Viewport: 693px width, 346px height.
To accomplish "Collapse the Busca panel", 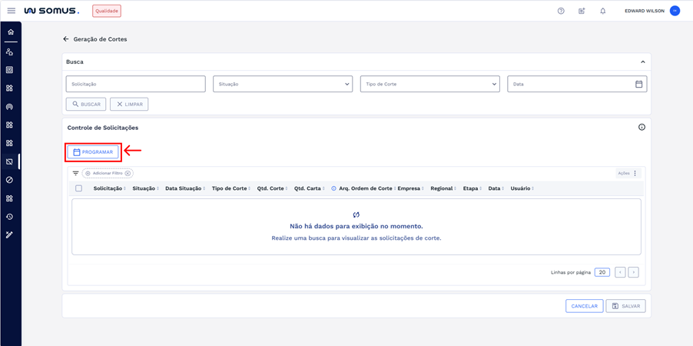I will point(642,62).
